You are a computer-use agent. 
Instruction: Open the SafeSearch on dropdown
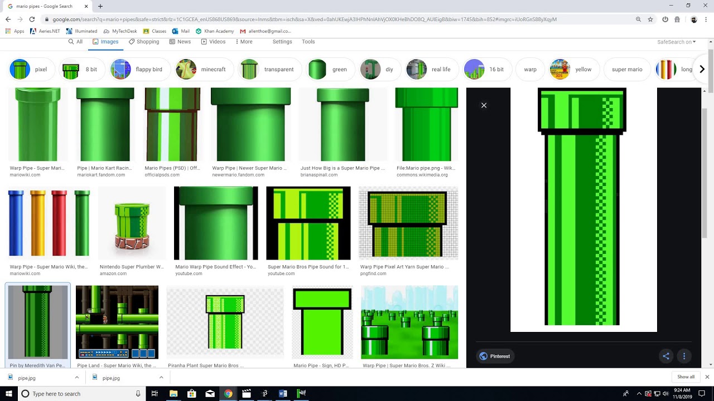676,42
